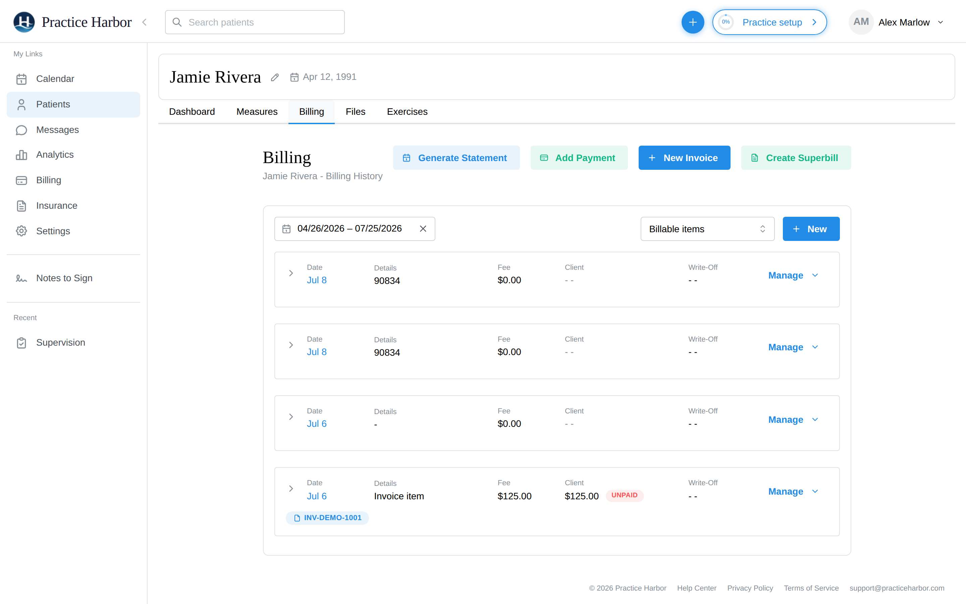Open Calendar from the sidebar
Screen dimensions: 966x604
(73, 79)
